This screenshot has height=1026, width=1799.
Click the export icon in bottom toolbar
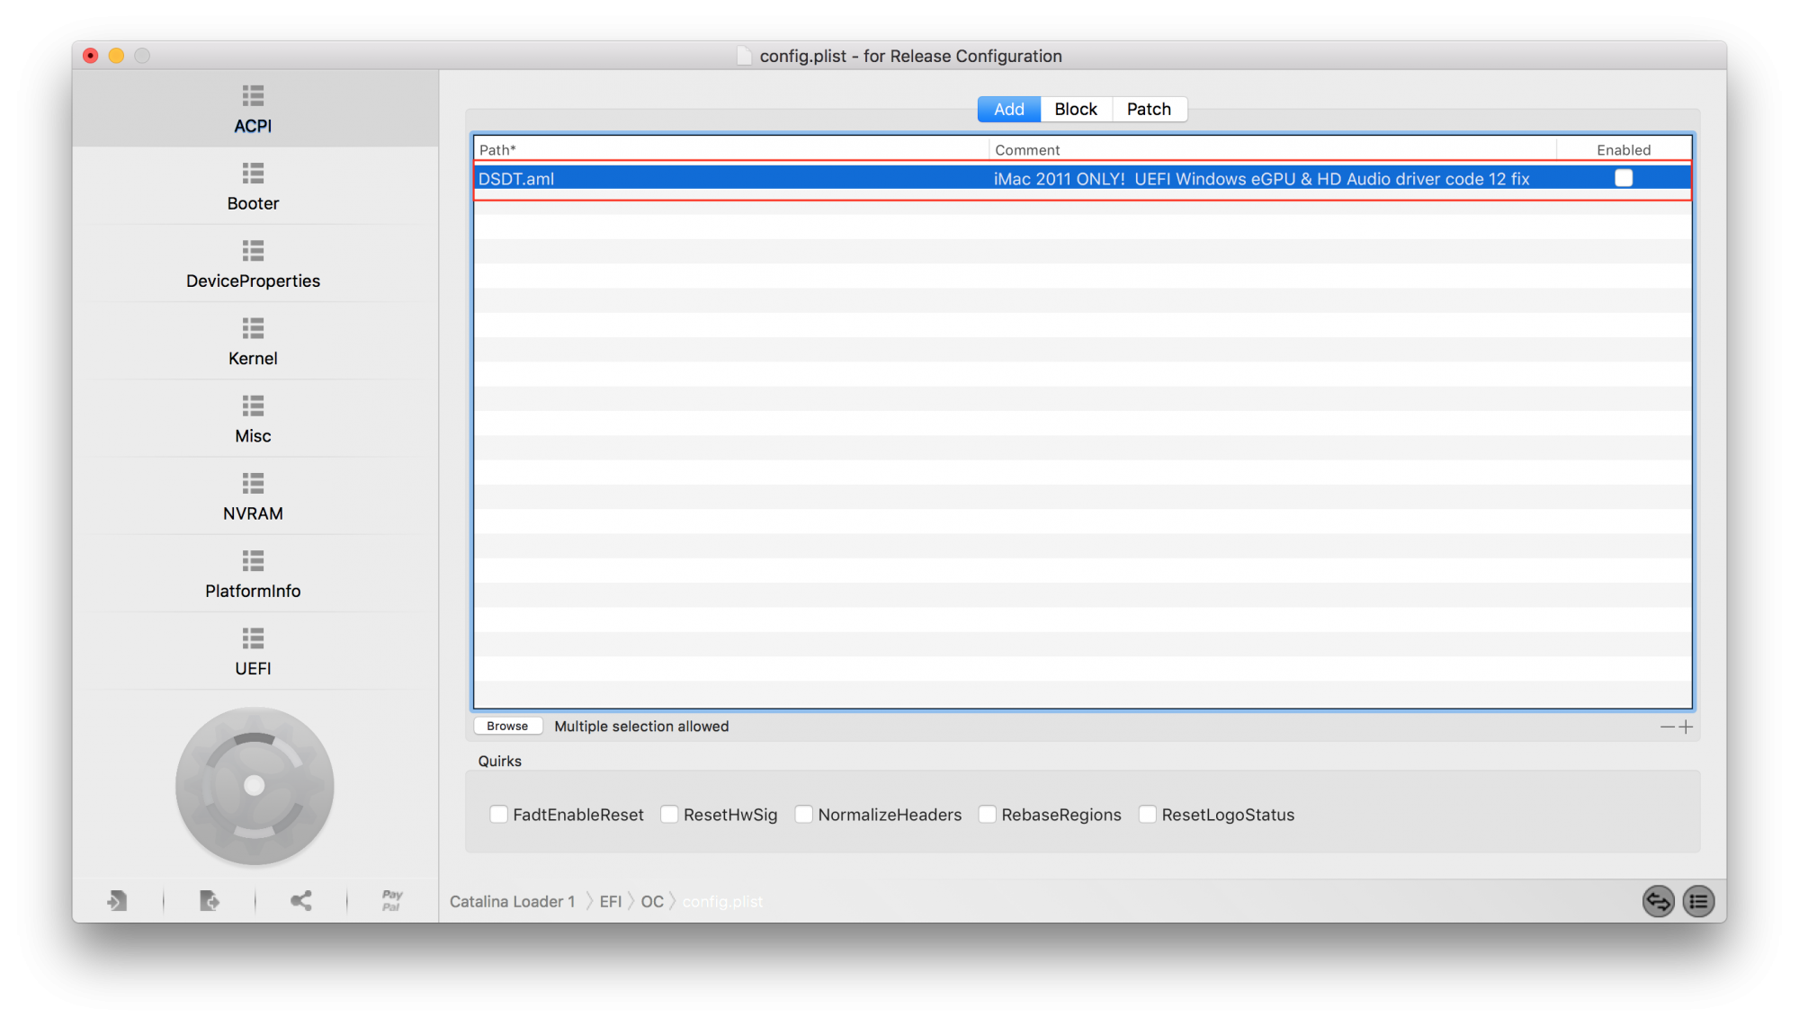click(x=209, y=900)
